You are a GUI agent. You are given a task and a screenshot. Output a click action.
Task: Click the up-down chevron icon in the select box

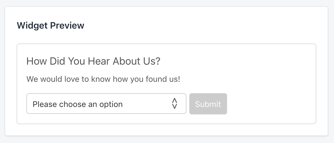point(174,104)
